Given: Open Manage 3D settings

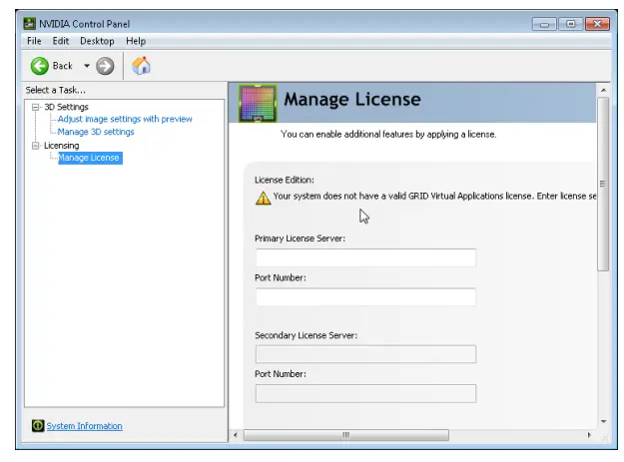Looking at the screenshot, I should 96,132.
